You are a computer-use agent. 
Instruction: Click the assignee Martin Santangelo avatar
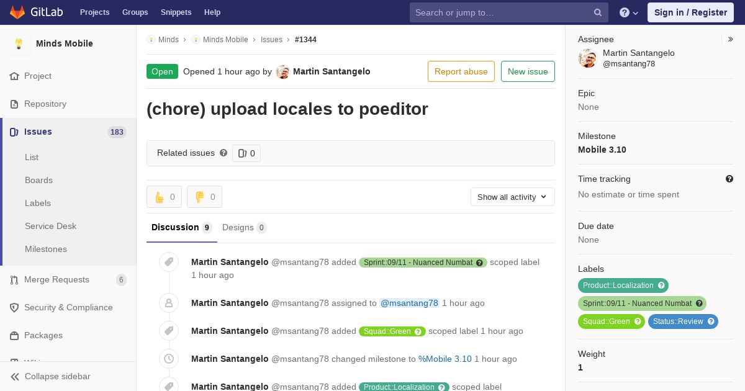587,58
